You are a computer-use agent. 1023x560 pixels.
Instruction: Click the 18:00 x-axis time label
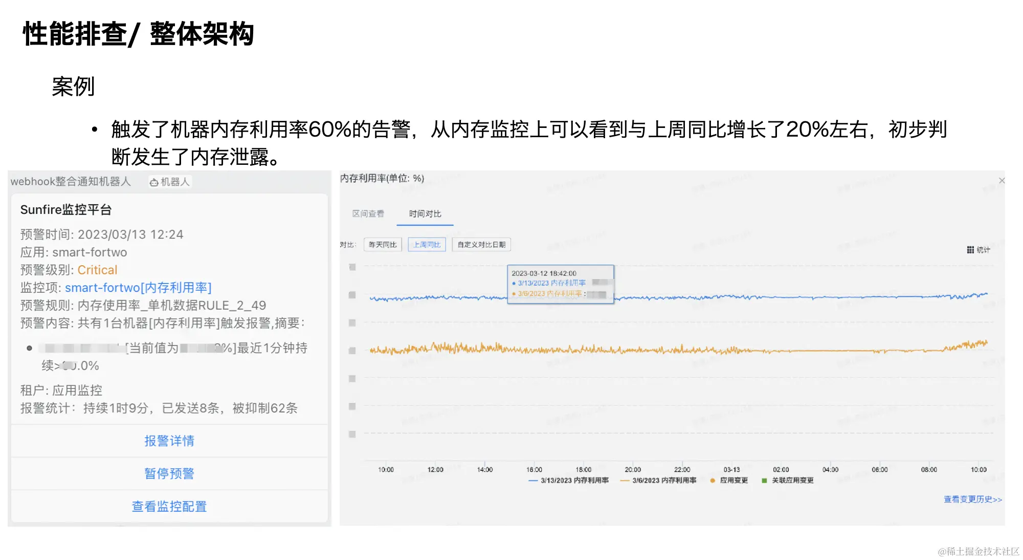click(x=583, y=469)
